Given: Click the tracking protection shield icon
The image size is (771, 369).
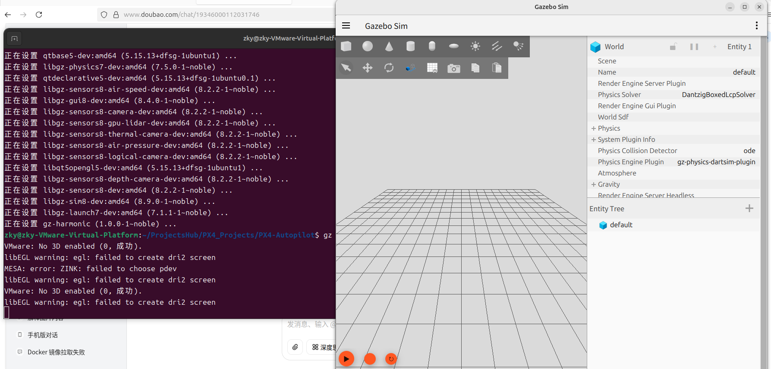Looking at the screenshot, I should tap(104, 15).
